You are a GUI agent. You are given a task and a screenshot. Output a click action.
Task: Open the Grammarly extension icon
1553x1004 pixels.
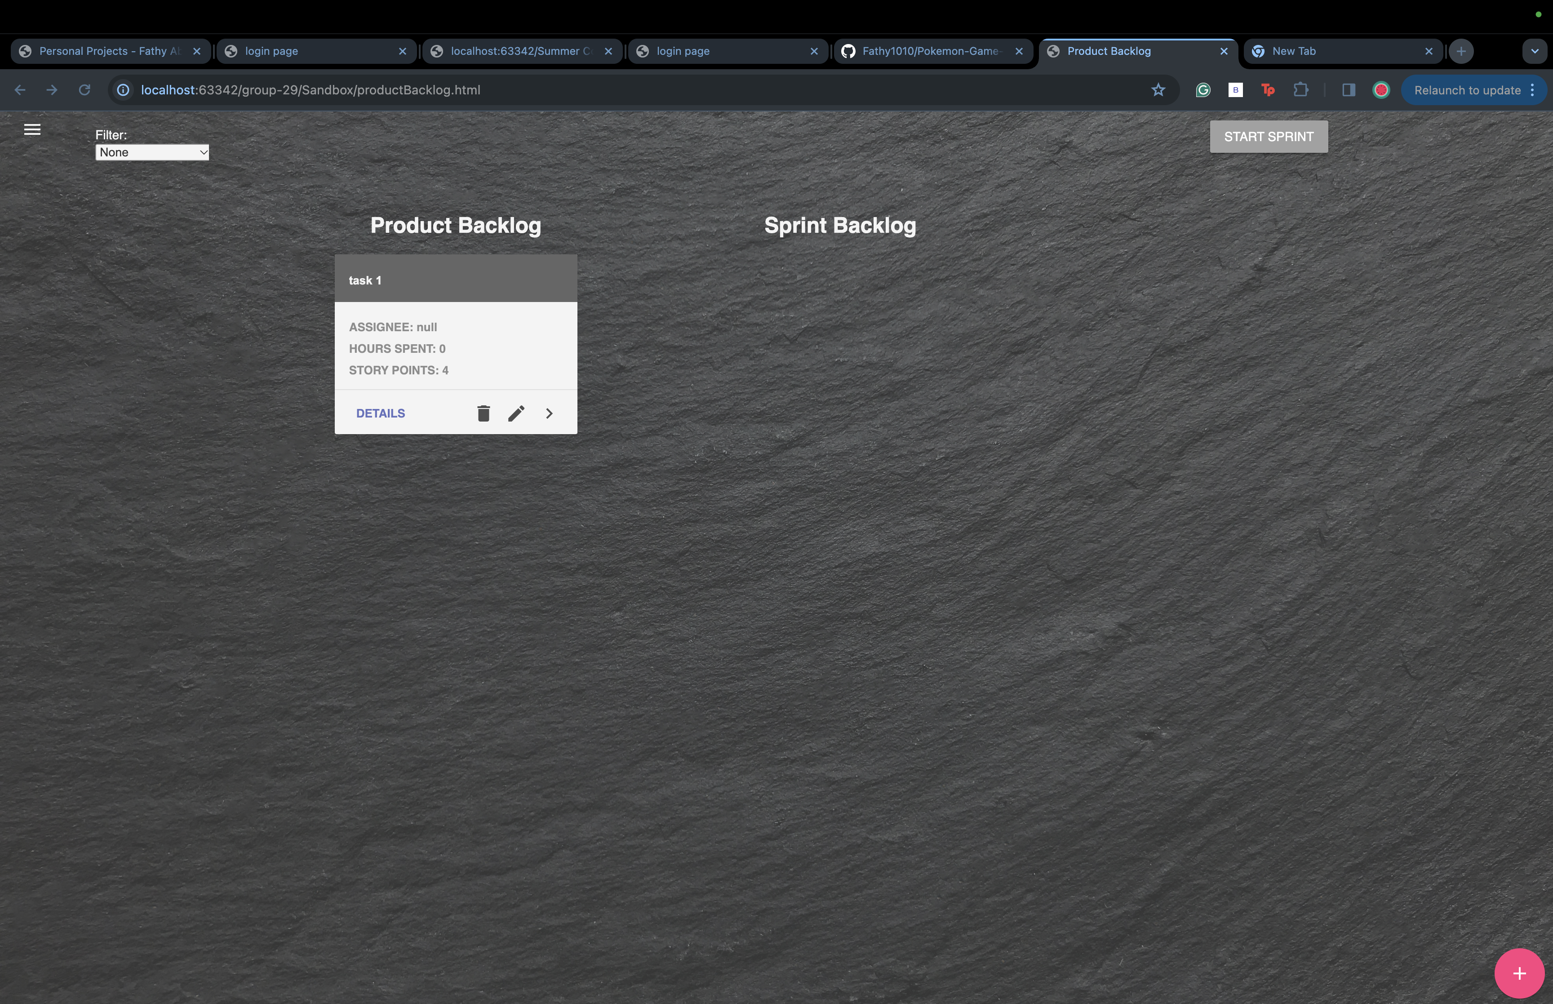coord(1202,90)
